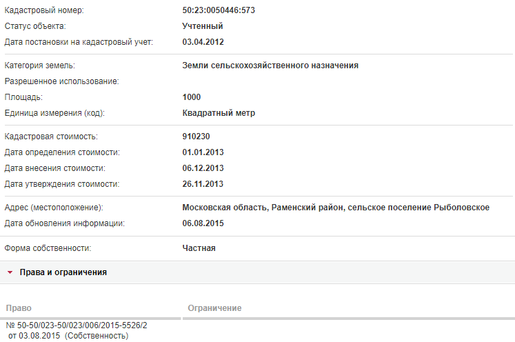Click the cost determination date 01.01.2013

click(203, 152)
